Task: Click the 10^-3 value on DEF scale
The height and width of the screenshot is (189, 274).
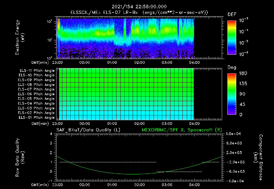Action: tap(243, 20)
